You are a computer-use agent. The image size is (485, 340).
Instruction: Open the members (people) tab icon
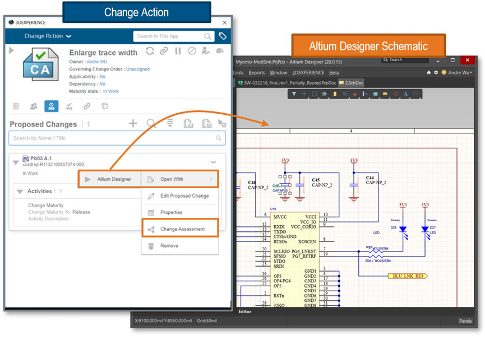point(34,106)
